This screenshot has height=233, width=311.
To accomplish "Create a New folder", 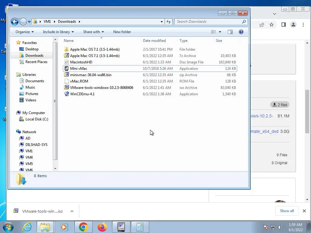I will pyautogui.click(x=122, y=32).
